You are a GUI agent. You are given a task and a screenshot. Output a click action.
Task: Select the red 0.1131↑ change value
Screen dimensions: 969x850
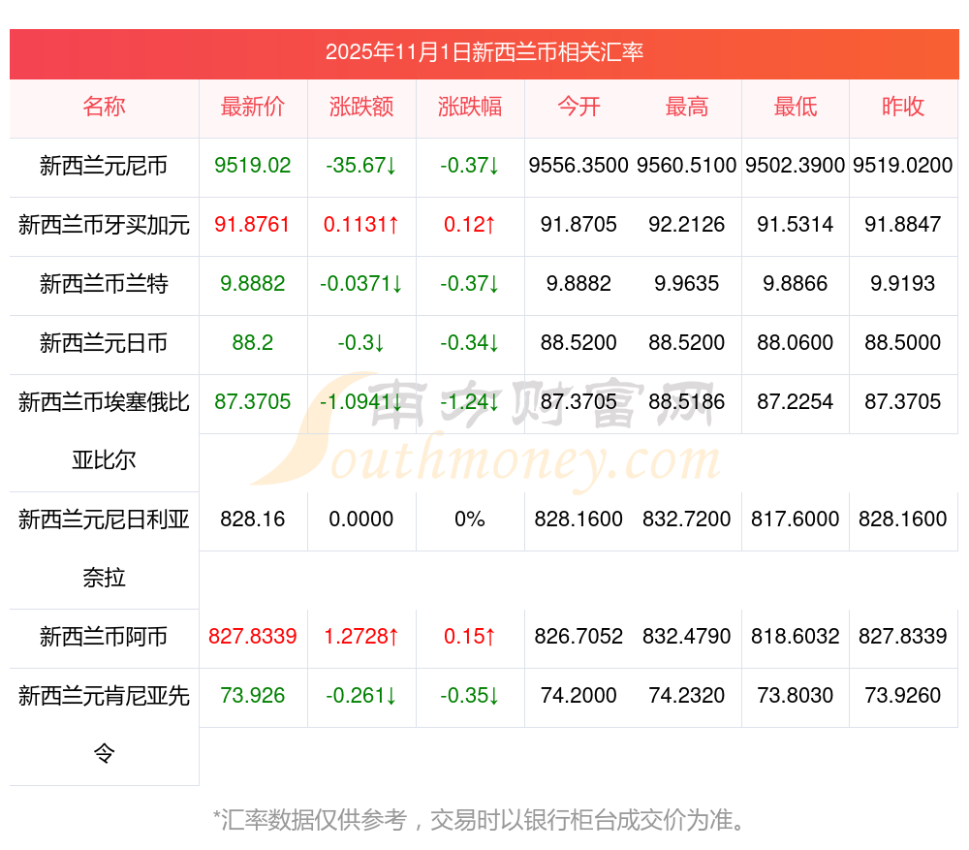pyautogui.click(x=361, y=225)
